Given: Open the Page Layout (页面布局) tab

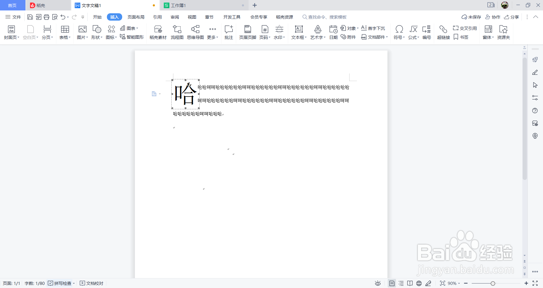Looking at the screenshot, I should click(x=136, y=17).
